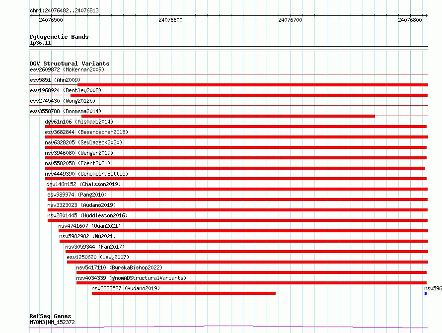Select dgv61n106 (Alsmadi2014) variant
This screenshot has width=442, height=333.
(x=79, y=122)
